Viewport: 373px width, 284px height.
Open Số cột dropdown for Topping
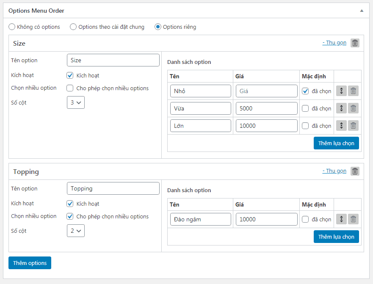coord(76,231)
